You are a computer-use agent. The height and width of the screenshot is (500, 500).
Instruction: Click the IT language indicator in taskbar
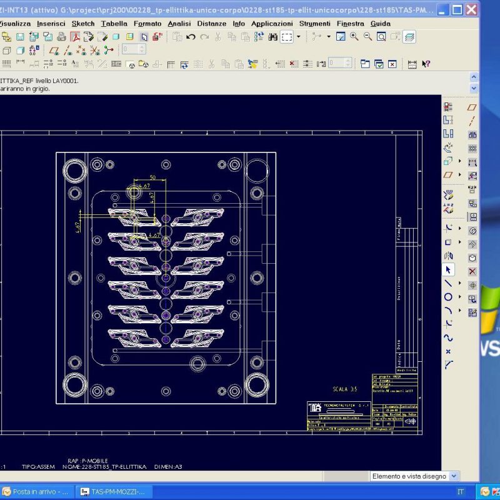[461, 492]
